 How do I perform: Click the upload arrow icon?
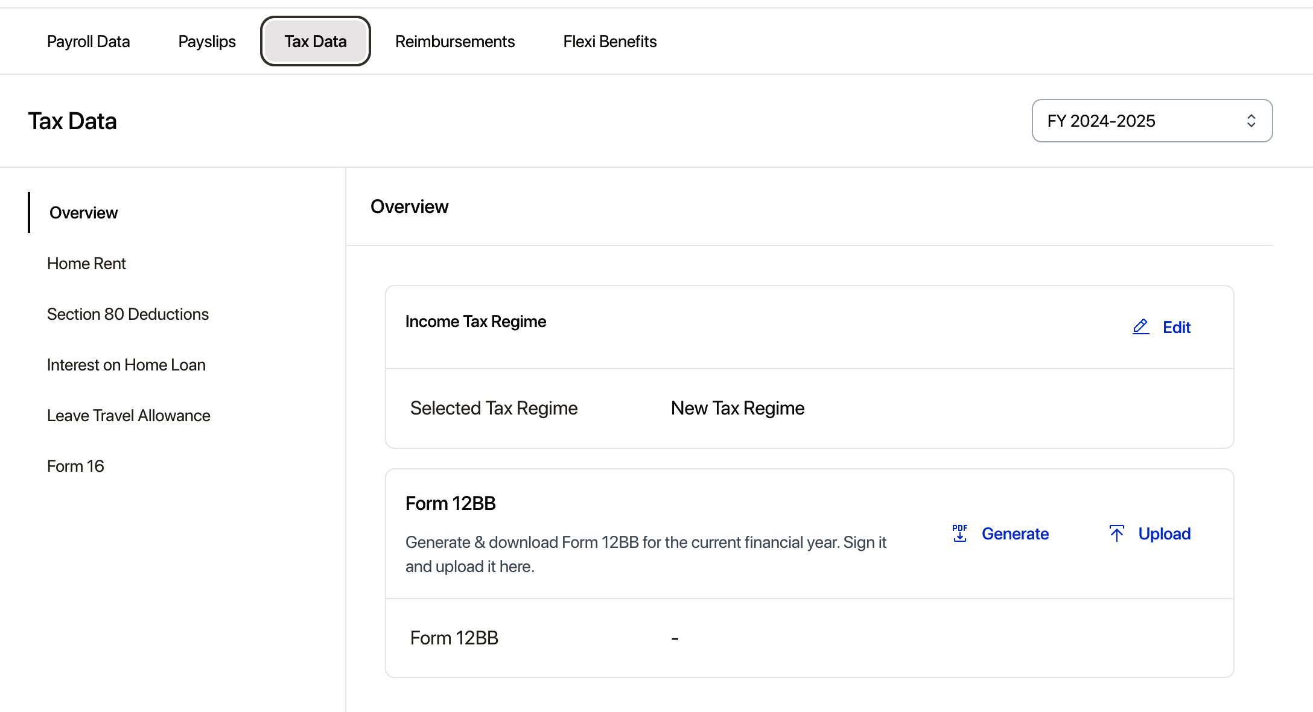click(x=1117, y=533)
